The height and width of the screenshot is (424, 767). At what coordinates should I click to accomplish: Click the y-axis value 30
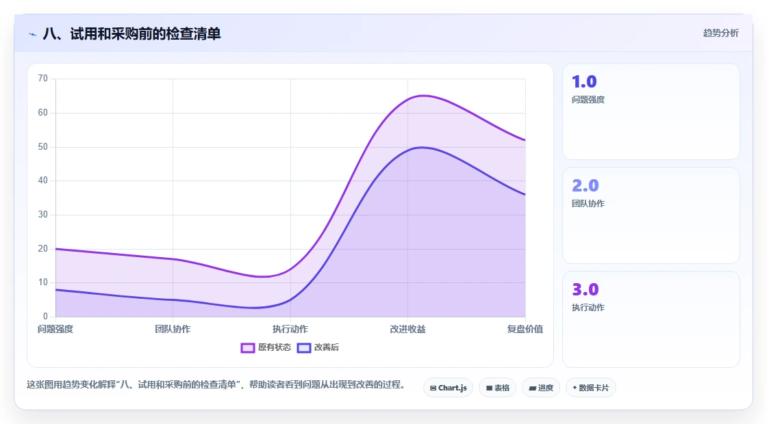[x=43, y=215]
